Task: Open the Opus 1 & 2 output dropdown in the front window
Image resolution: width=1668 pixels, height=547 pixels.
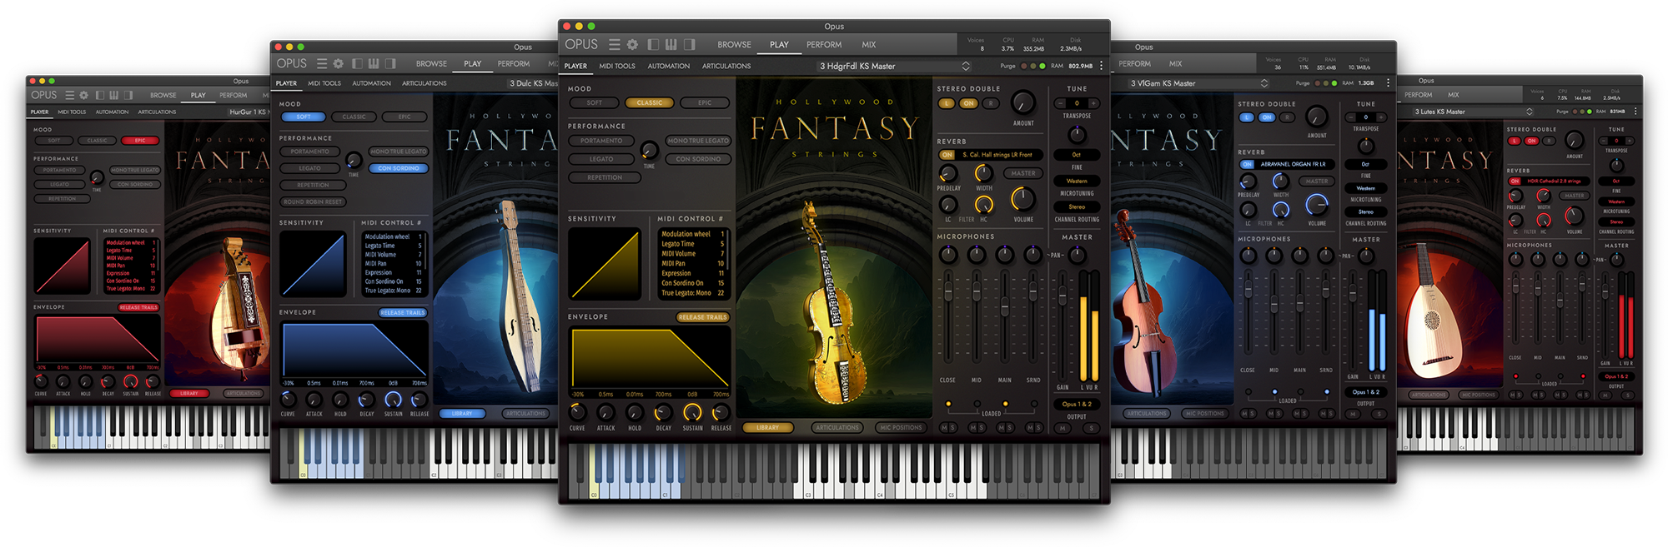Action: pyautogui.click(x=1077, y=404)
